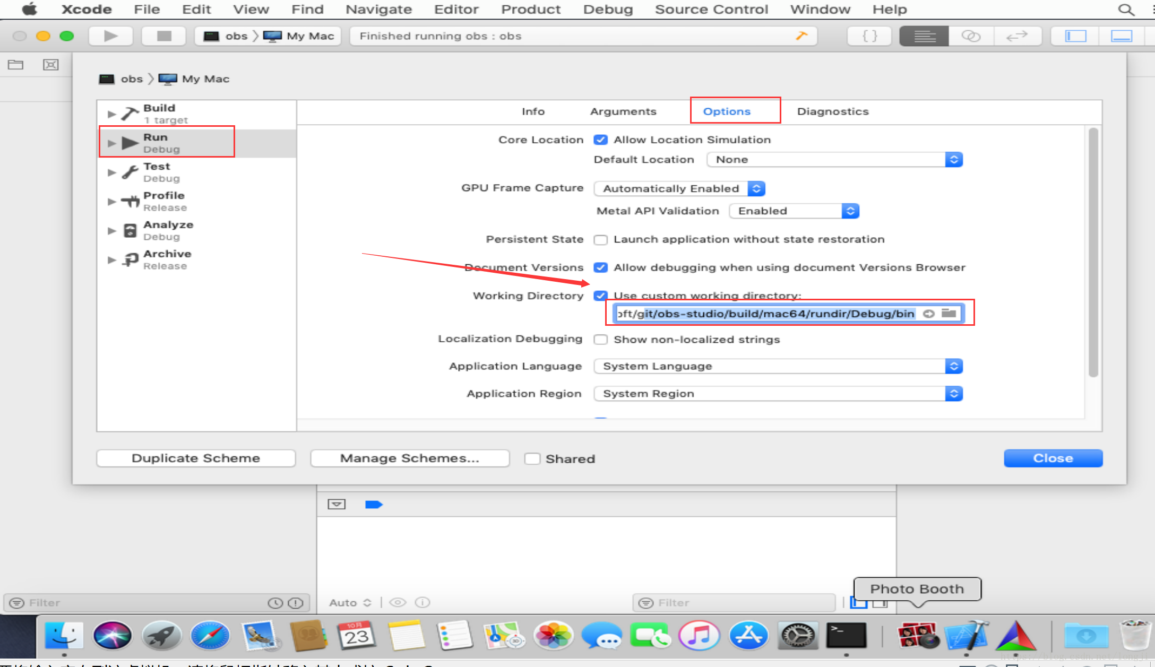Screen dimensions: 1155x667
Task: Open Application Language dropdown
Action: tap(778, 366)
